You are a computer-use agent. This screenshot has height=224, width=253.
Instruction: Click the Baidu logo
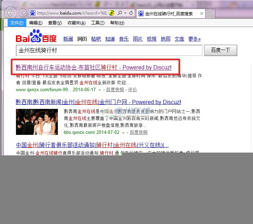coord(36,36)
